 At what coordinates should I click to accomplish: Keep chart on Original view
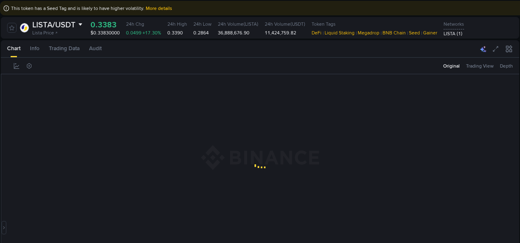pyautogui.click(x=451, y=66)
